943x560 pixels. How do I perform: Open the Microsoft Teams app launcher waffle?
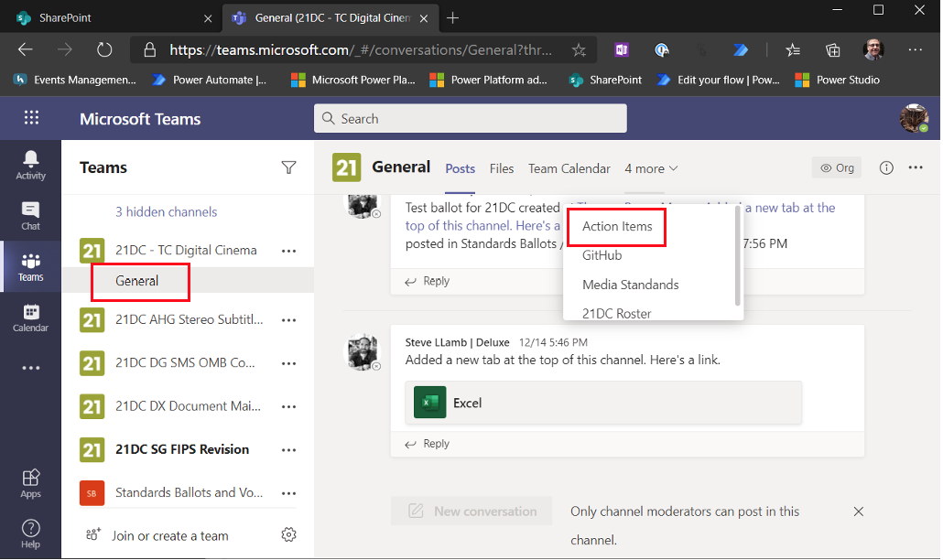(x=30, y=117)
